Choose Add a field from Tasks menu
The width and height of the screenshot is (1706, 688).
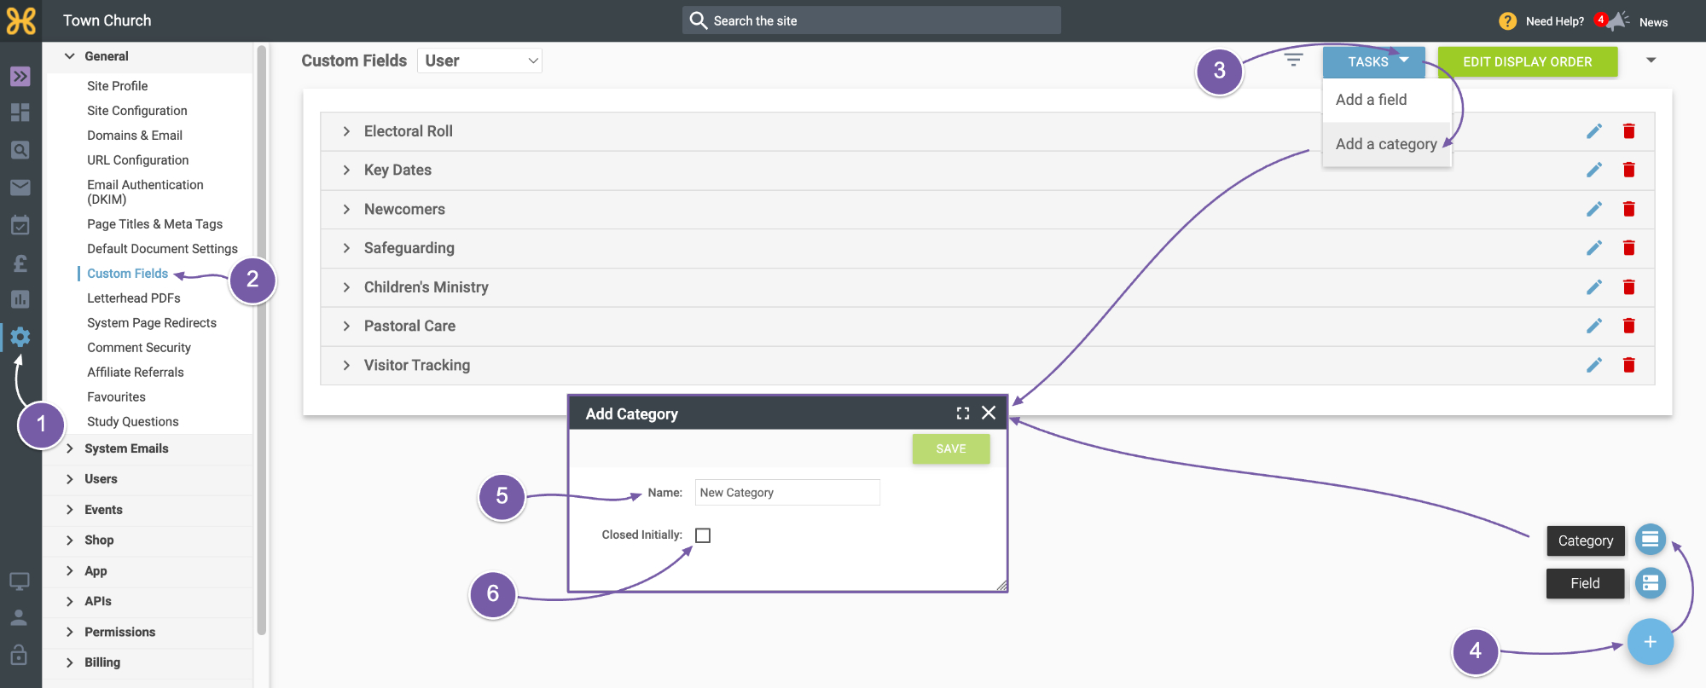1387,100
